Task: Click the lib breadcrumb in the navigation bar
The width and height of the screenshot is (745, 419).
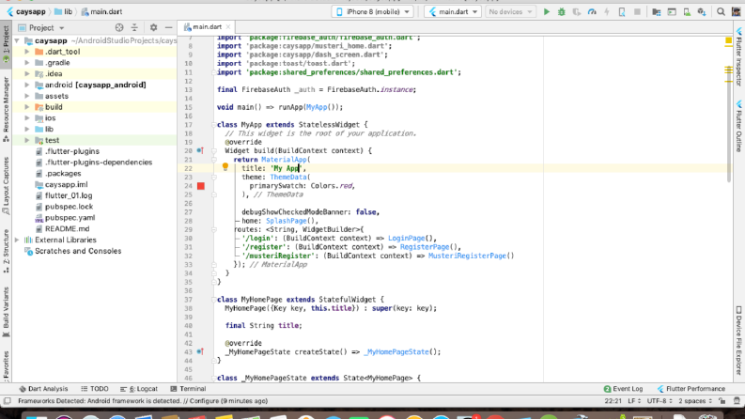Action: 63,12
